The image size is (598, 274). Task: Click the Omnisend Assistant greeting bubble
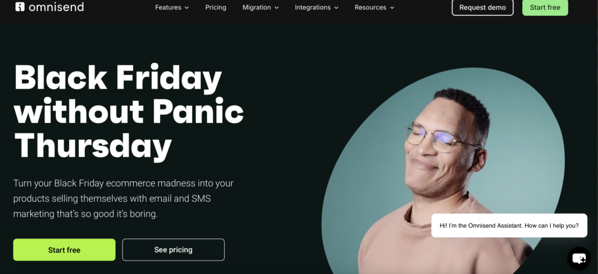(509, 225)
